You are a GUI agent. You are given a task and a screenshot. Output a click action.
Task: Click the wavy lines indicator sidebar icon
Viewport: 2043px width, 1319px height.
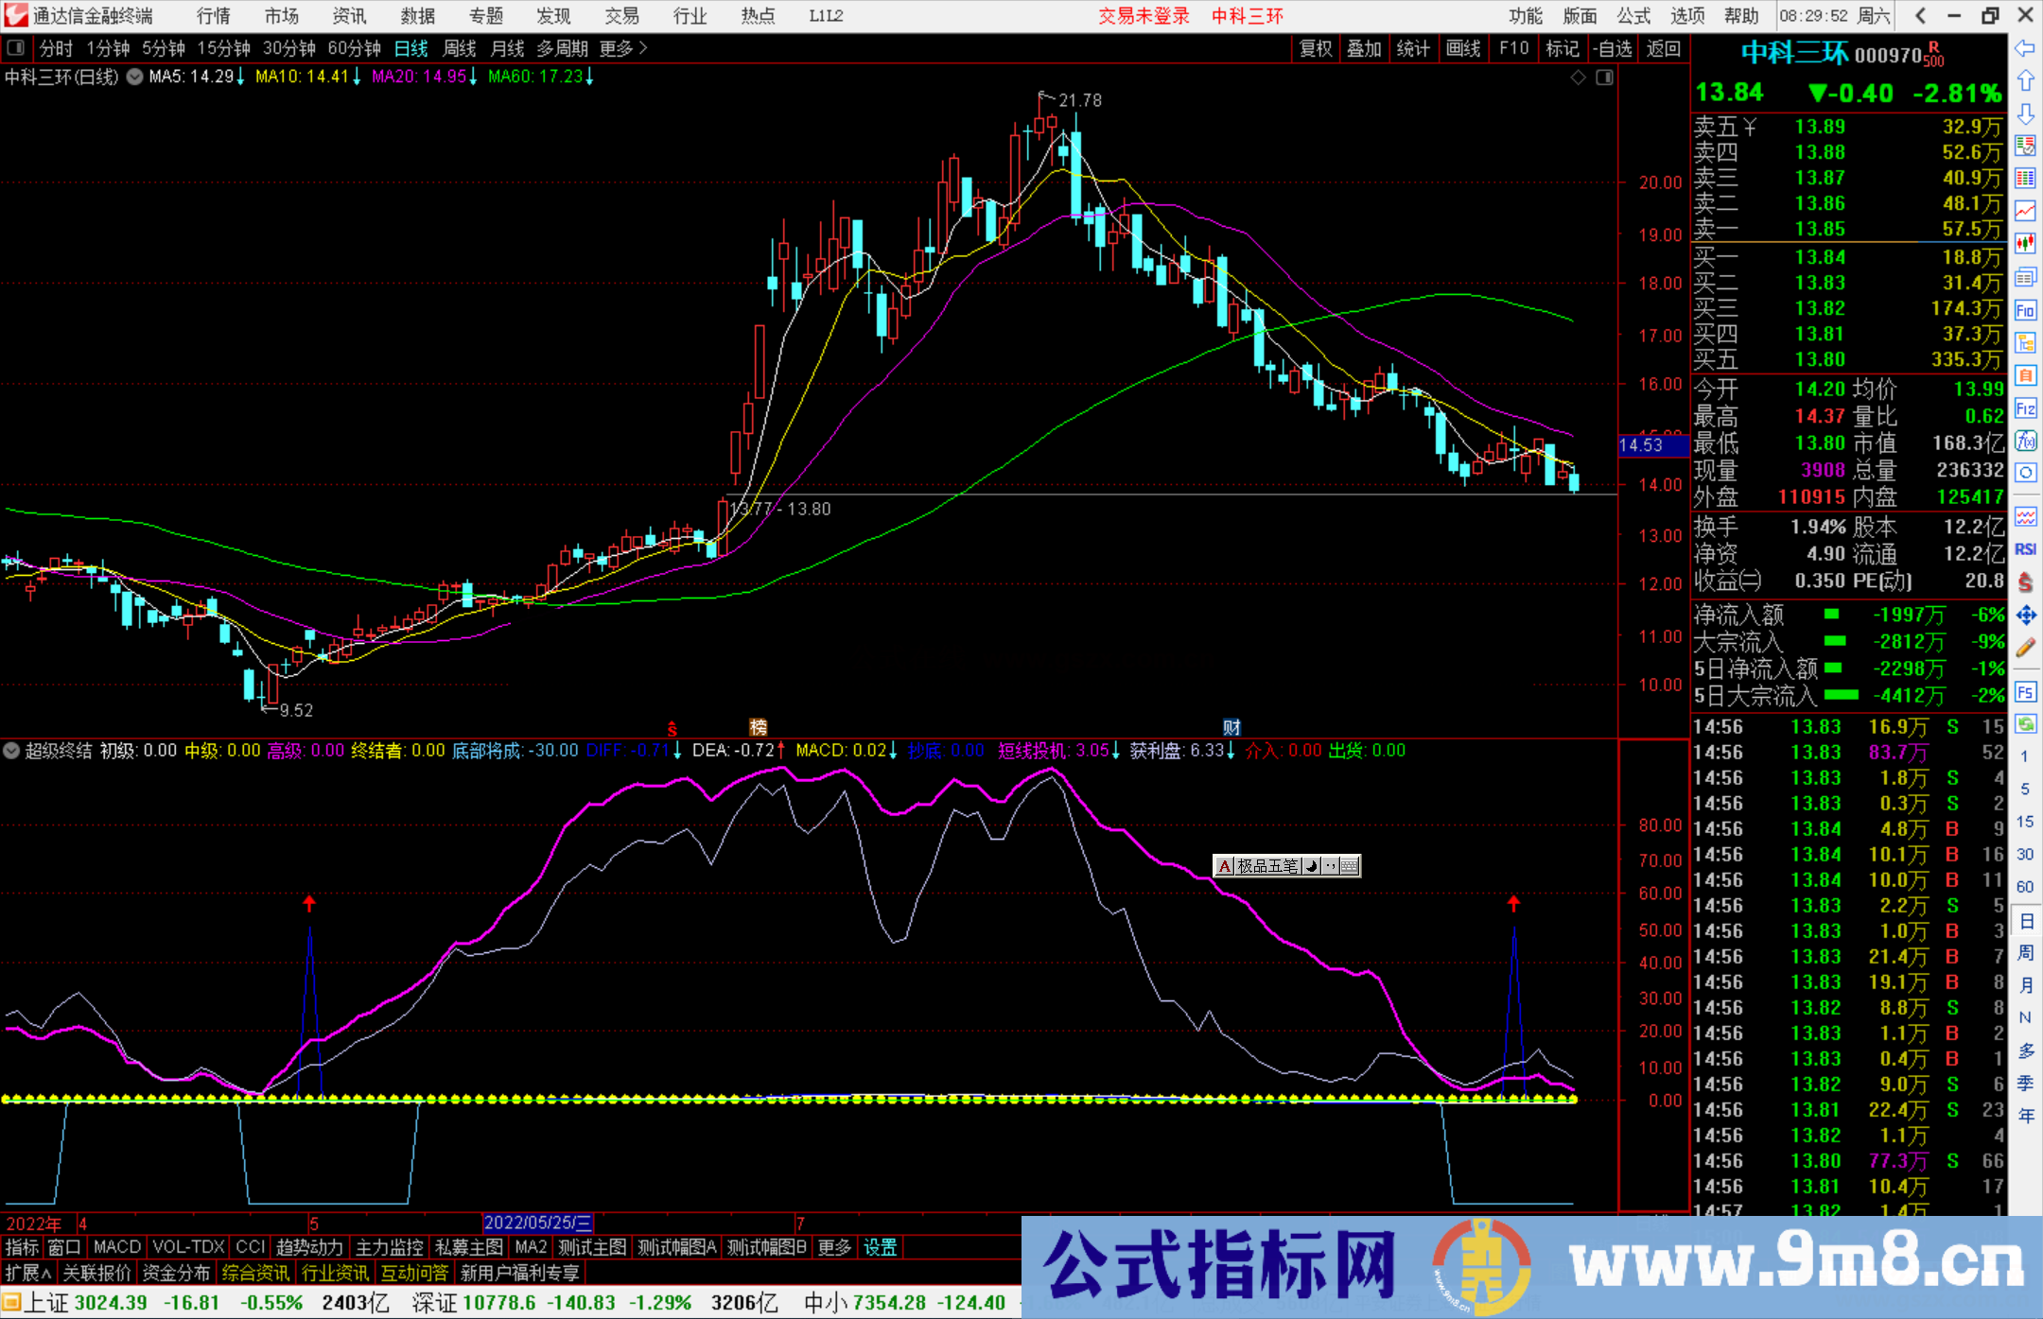(2025, 516)
